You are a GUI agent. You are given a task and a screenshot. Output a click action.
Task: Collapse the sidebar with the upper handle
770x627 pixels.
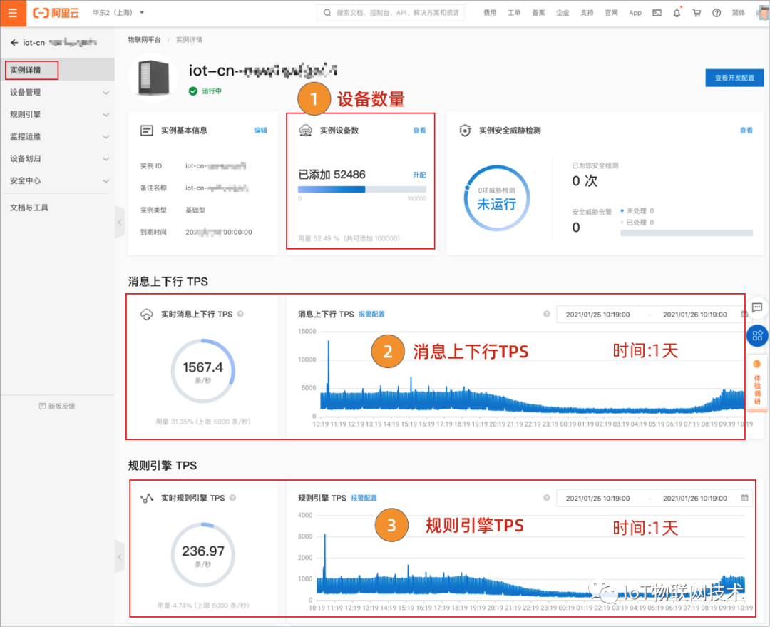[120, 222]
